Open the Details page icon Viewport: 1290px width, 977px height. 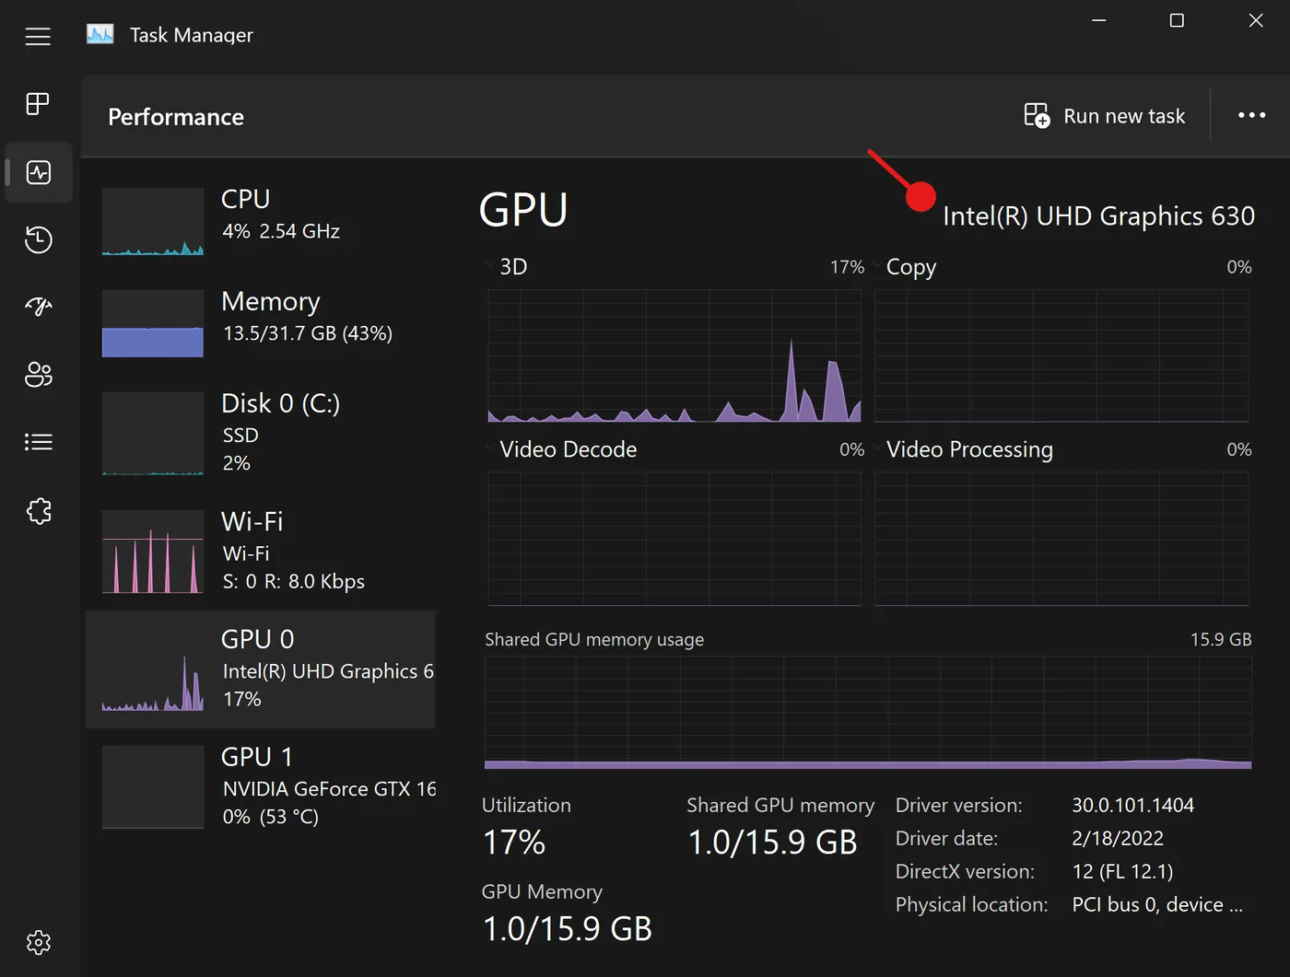point(39,442)
